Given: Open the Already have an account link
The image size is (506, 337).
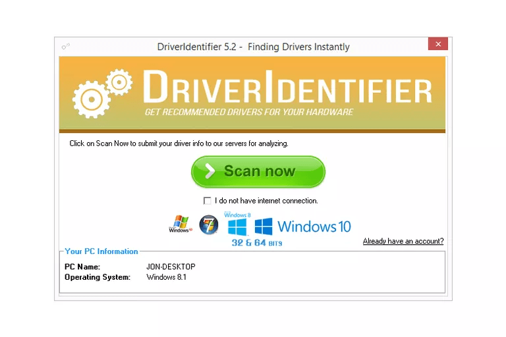Looking at the screenshot, I should (x=403, y=241).
